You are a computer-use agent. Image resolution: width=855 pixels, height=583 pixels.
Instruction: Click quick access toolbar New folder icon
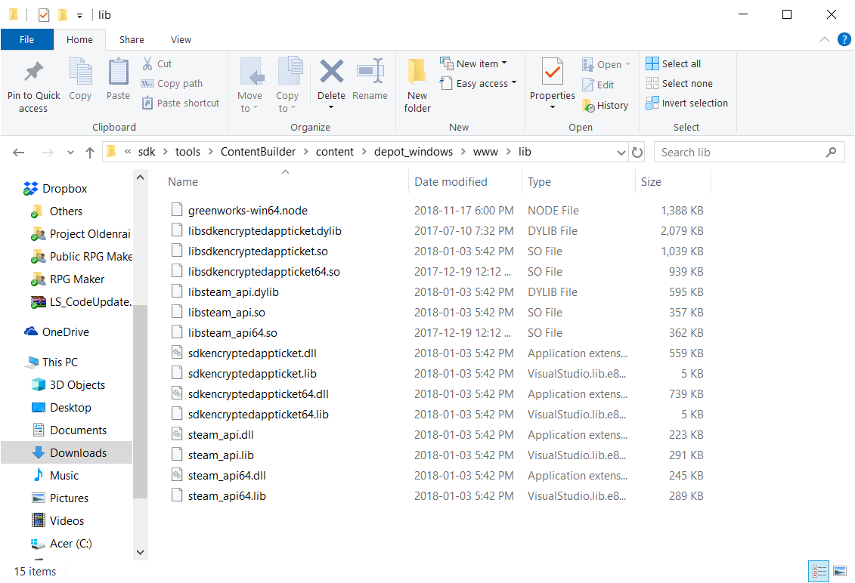(x=63, y=14)
